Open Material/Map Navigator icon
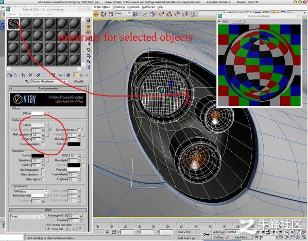The image size is (308, 241). [x=89, y=68]
